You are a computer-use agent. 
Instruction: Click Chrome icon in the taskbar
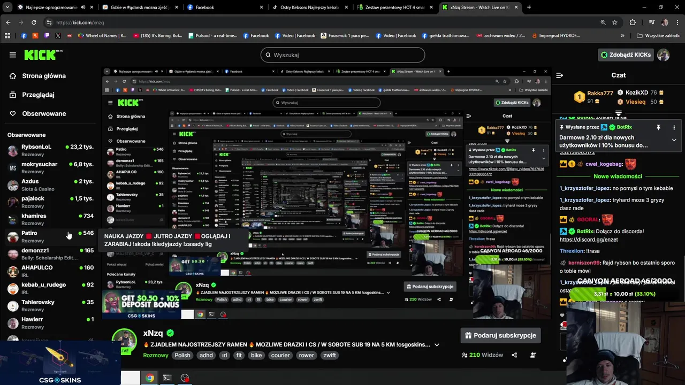coord(150,378)
